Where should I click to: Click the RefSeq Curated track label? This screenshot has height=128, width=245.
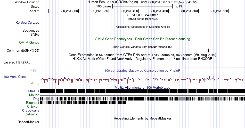coord(27,22)
